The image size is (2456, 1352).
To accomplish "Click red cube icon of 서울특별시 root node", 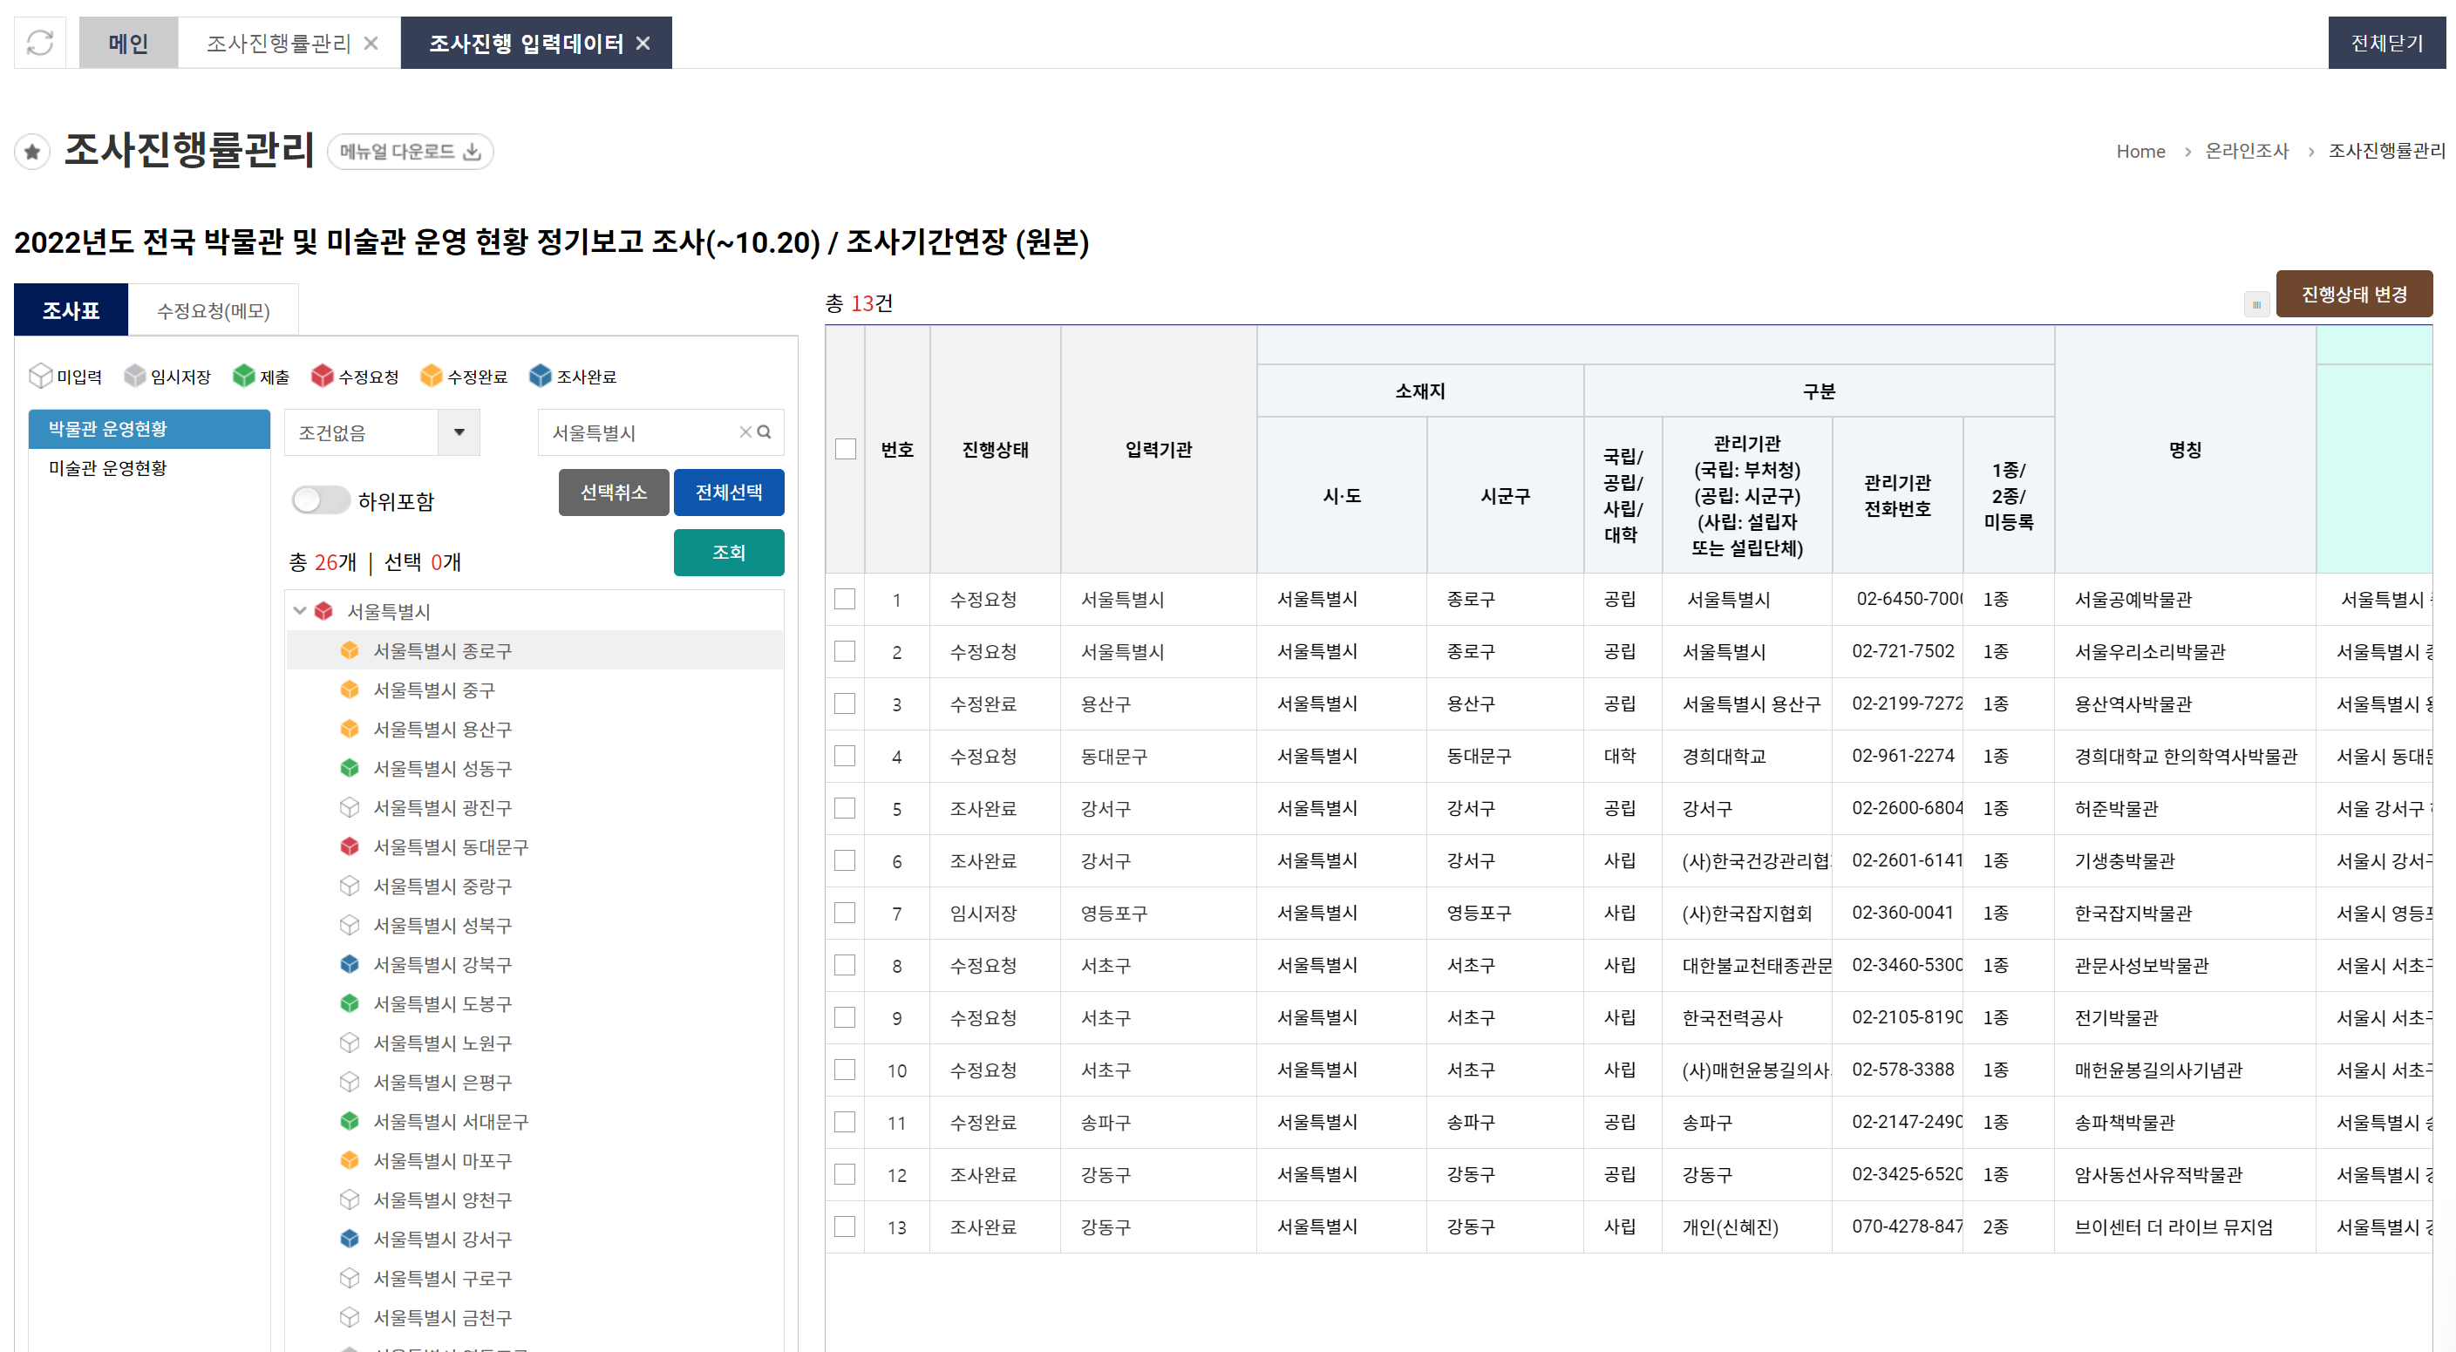I will coord(324,611).
